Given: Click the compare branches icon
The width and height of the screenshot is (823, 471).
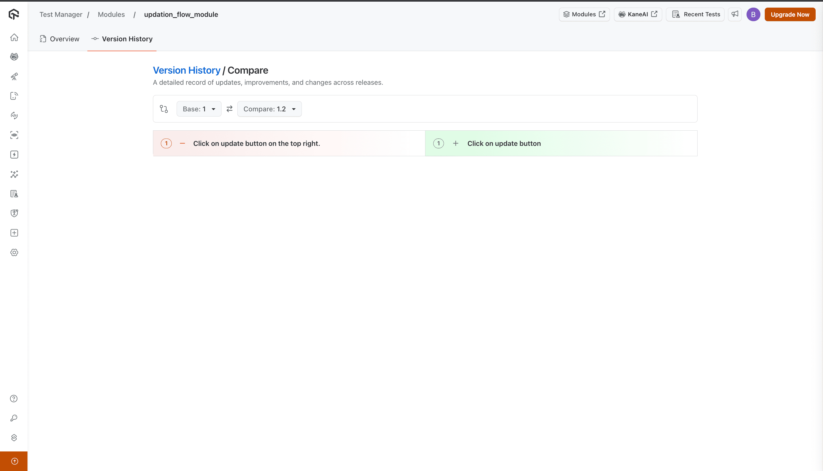Looking at the screenshot, I should pos(164,109).
